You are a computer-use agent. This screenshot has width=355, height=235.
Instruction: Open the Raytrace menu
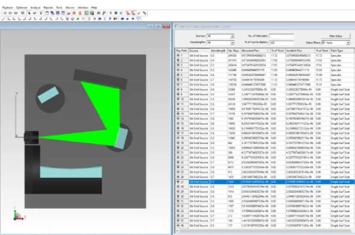pyautogui.click(x=7, y=7)
